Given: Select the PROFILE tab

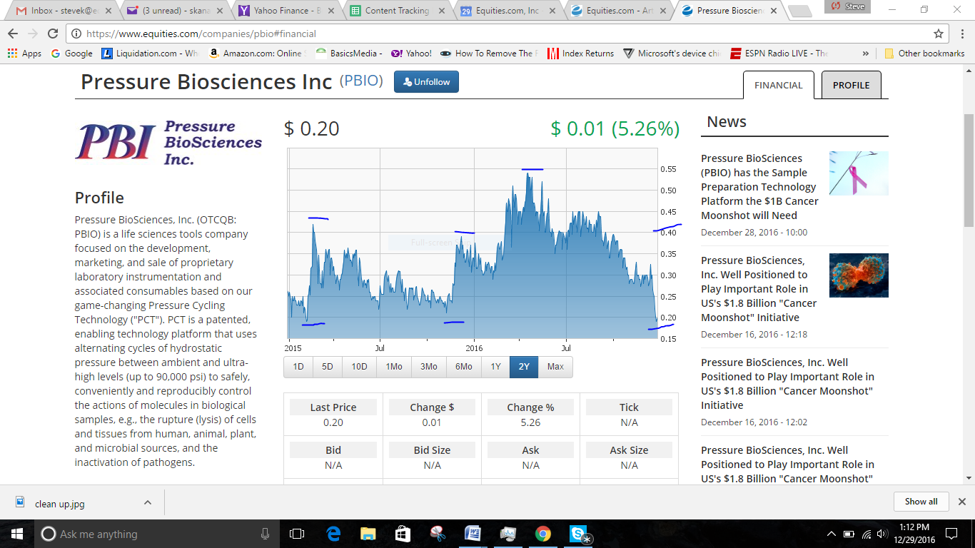Looking at the screenshot, I should [x=851, y=85].
